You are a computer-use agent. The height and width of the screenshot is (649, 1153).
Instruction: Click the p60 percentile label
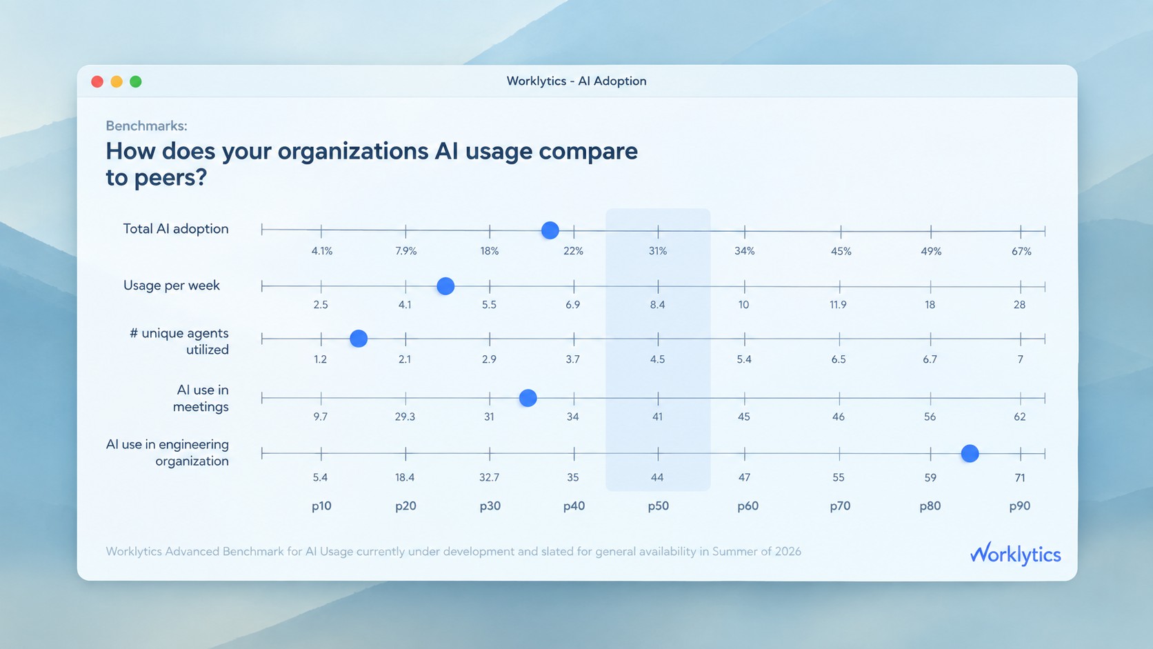point(748,506)
